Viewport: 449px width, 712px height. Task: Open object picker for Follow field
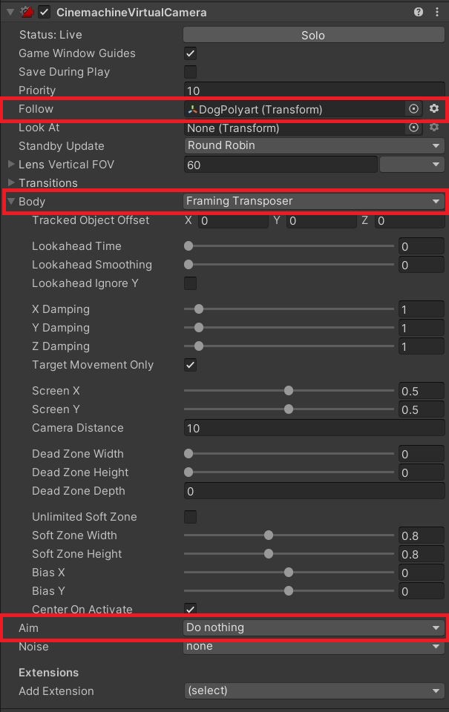[x=413, y=109]
